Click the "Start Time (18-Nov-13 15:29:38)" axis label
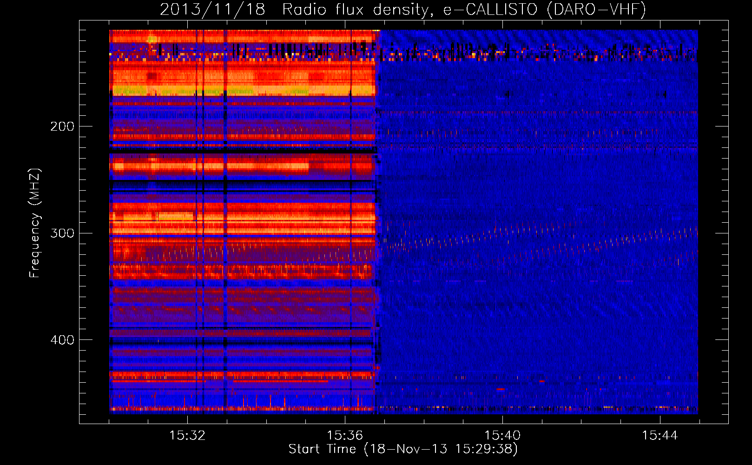This screenshot has width=752, height=465. (403, 449)
